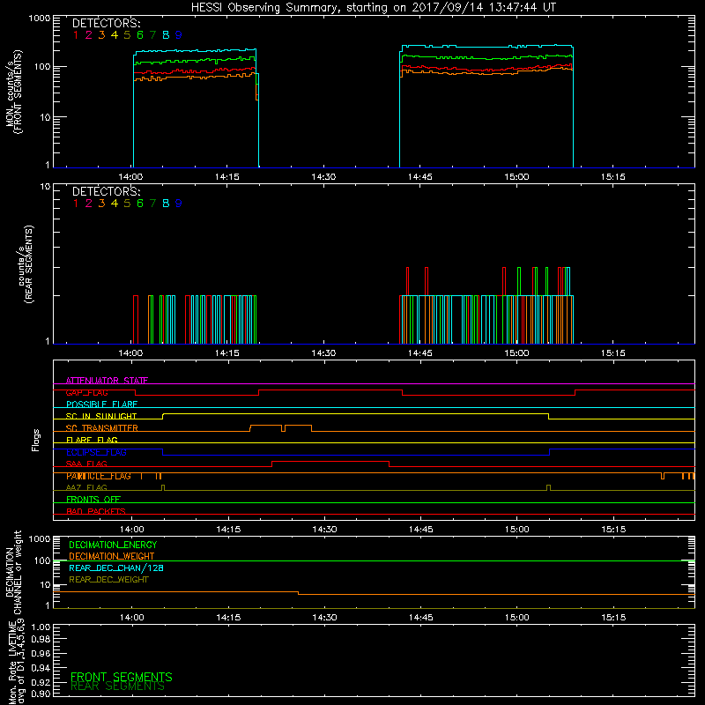Click the BAD_PACKETS flag label

coord(96,511)
